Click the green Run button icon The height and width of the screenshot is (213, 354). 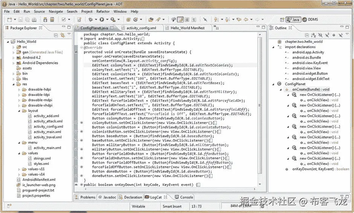[102, 20]
